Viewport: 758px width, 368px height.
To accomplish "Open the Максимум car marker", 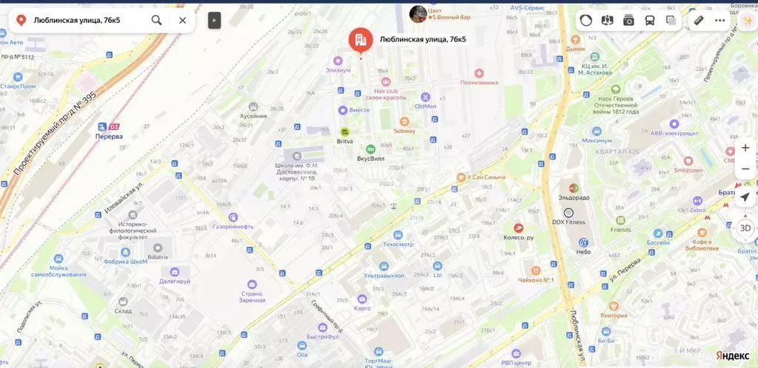I will (x=596, y=132).
